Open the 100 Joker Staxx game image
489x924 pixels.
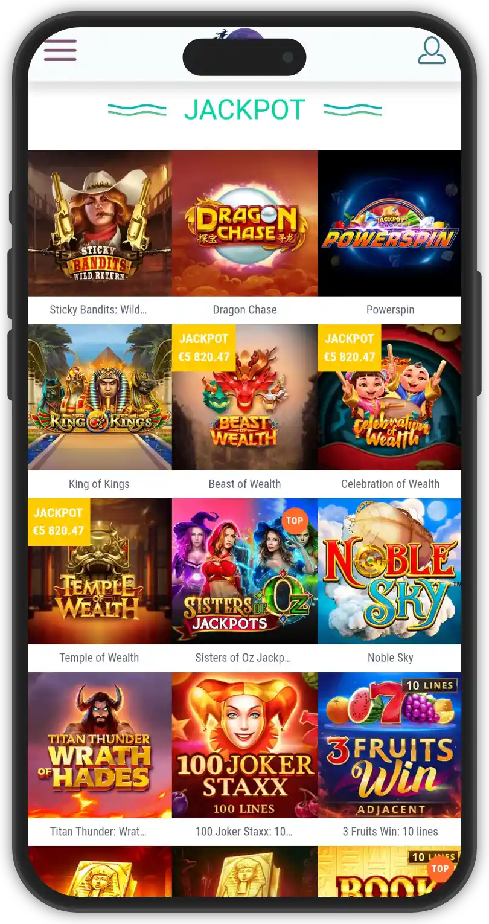(x=245, y=745)
